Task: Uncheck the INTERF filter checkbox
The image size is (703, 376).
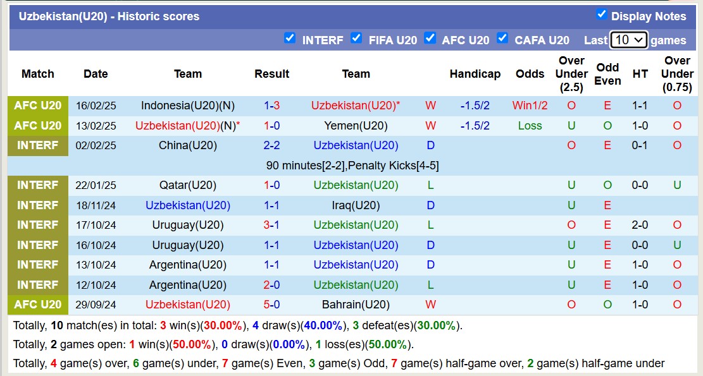Action: (x=290, y=38)
